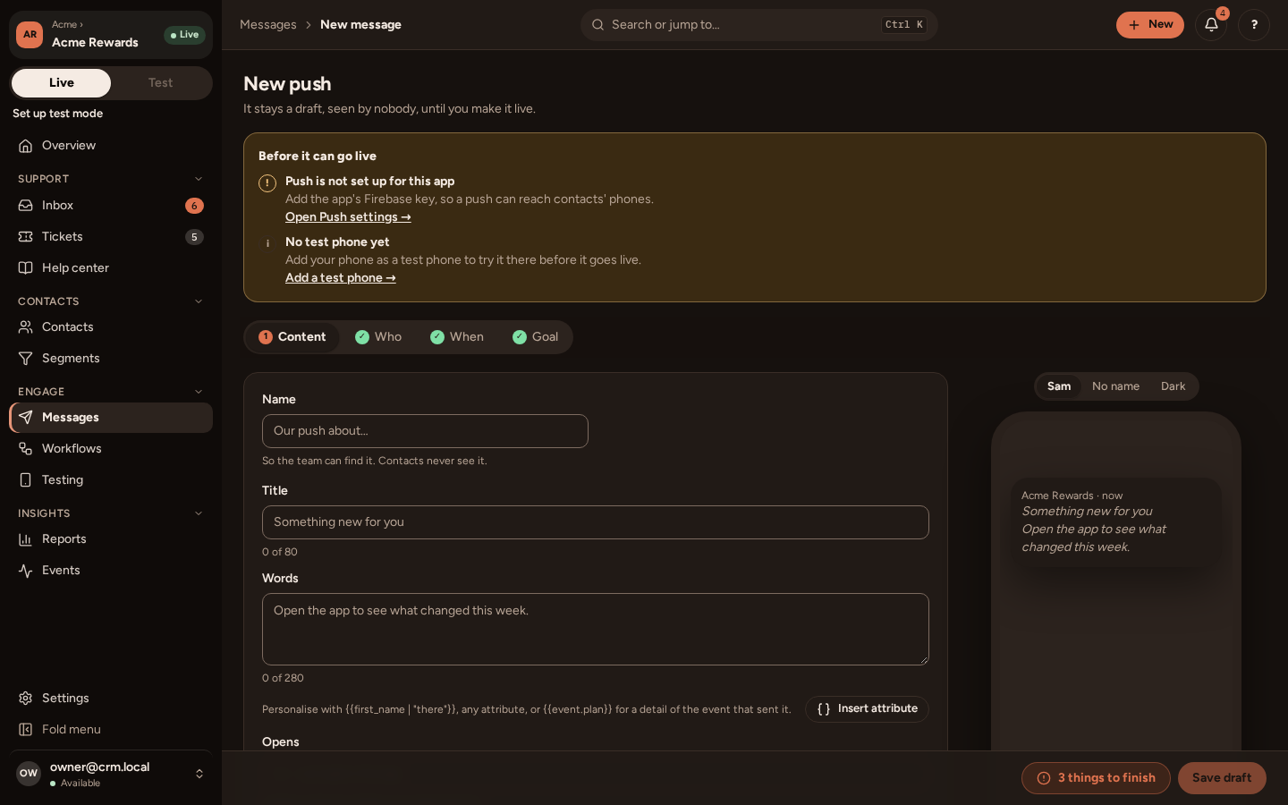This screenshot has height=805, width=1288.
Task: Click the Overview home icon
Action: coord(26,146)
